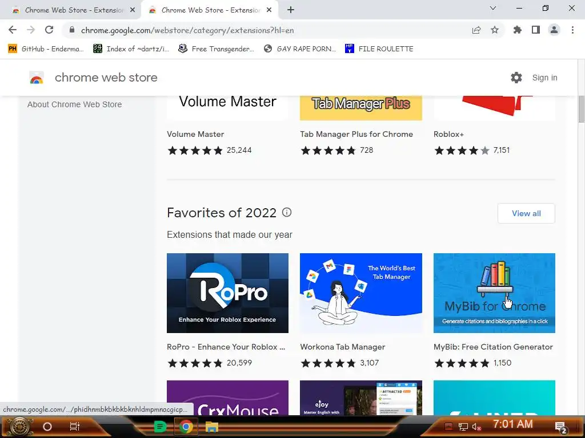Open Task View on the taskbar
585x438 pixels.
tap(75, 427)
